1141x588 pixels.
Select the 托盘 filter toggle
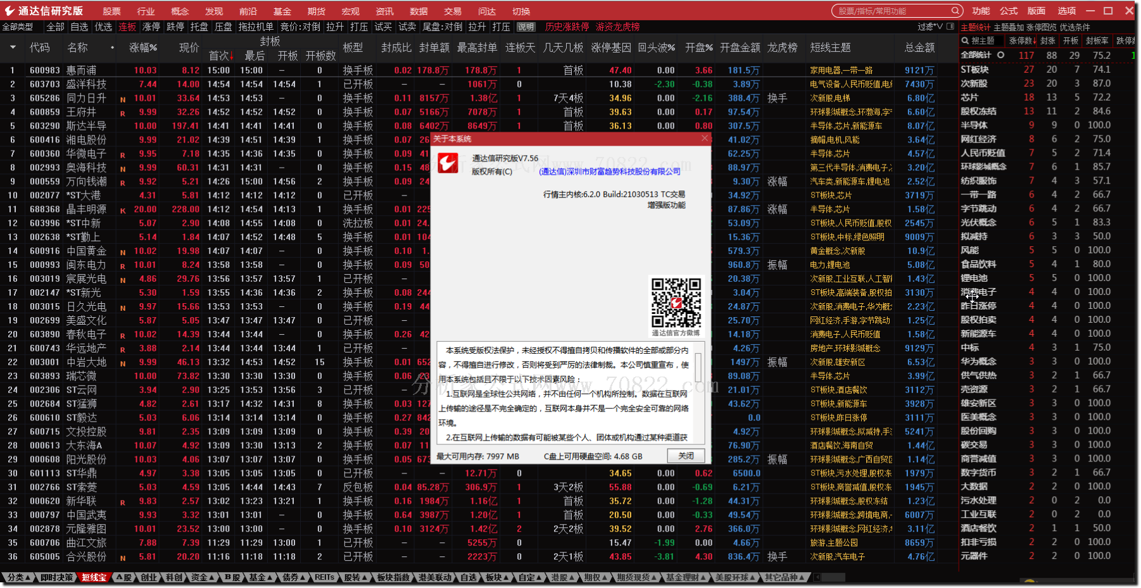tap(199, 27)
